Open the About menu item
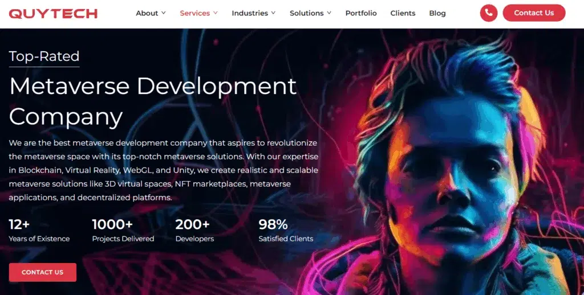The height and width of the screenshot is (295, 584). (x=147, y=13)
